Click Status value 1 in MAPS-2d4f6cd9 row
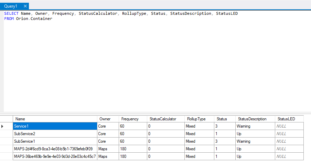 225,149
